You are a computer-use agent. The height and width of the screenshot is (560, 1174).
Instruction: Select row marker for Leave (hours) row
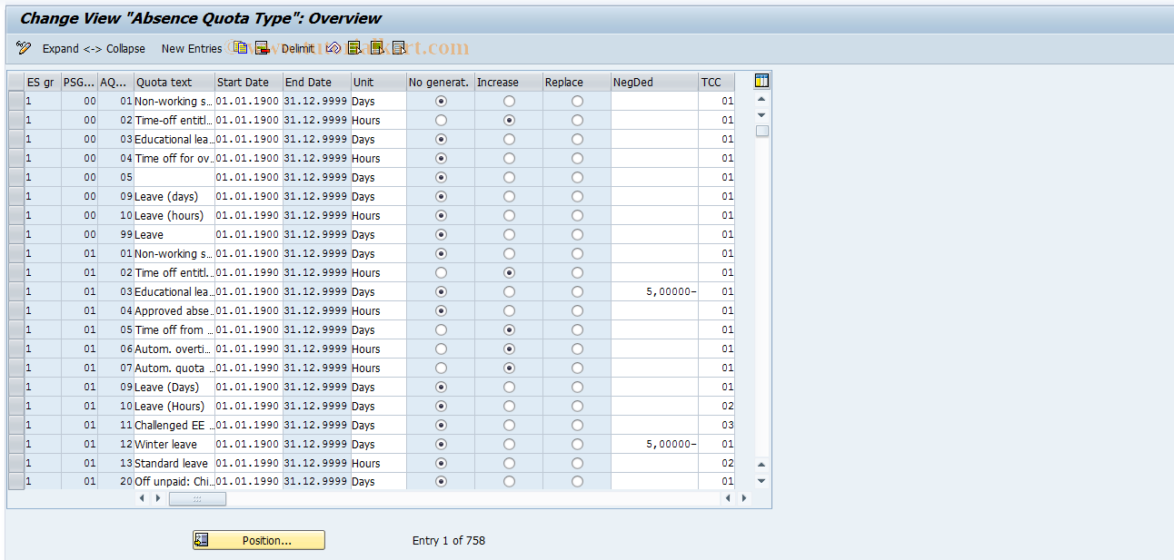click(16, 215)
